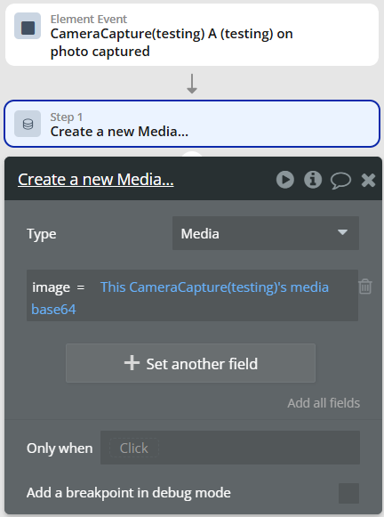Image resolution: width=384 pixels, height=517 pixels.
Task: Edit This CameraCapture(testing)'s media expression
Action: click(x=214, y=287)
